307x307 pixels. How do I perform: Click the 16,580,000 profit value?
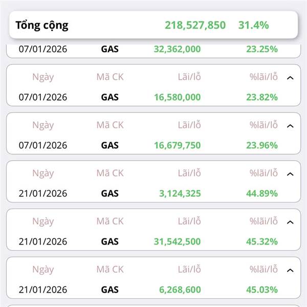177,97
